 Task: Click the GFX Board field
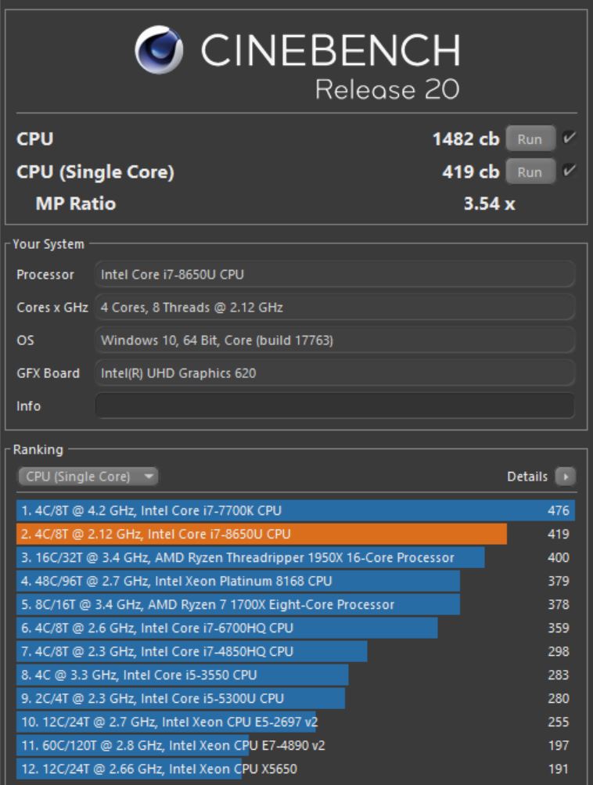click(x=336, y=373)
